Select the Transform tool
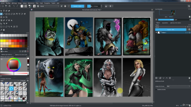This screenshot has width=191, height=107. [x=1, y=17]
